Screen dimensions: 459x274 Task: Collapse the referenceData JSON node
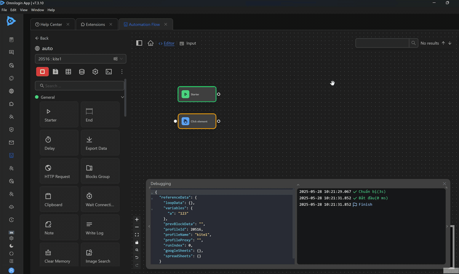(152, 198)
